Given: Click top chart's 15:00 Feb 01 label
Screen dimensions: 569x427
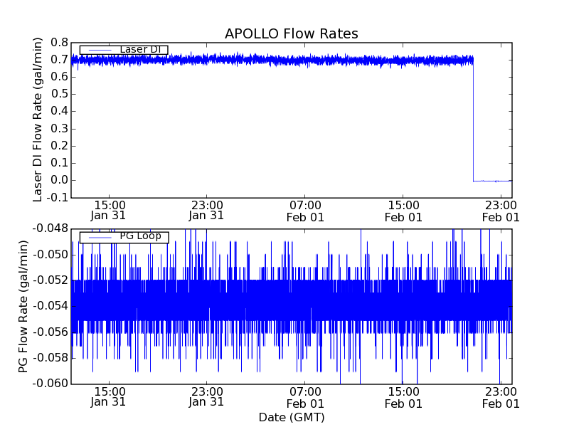Looking at the screenshot, I should click(403, 211).
